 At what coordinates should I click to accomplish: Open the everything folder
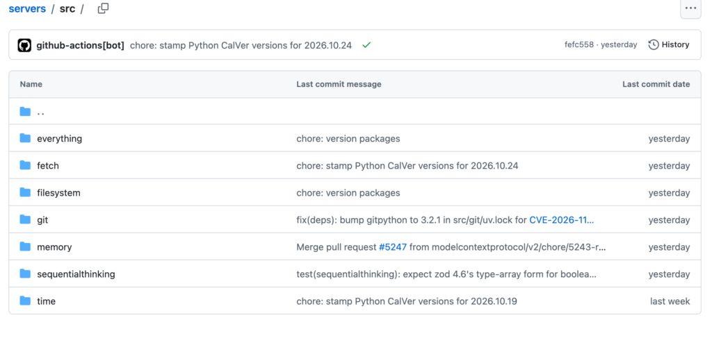click(60, 139)
